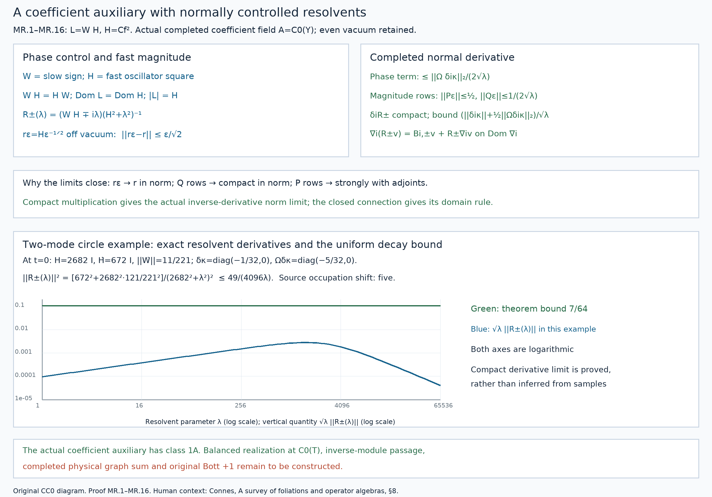Select the 'Phase control and fast magnitude' heading

(107, 57)
